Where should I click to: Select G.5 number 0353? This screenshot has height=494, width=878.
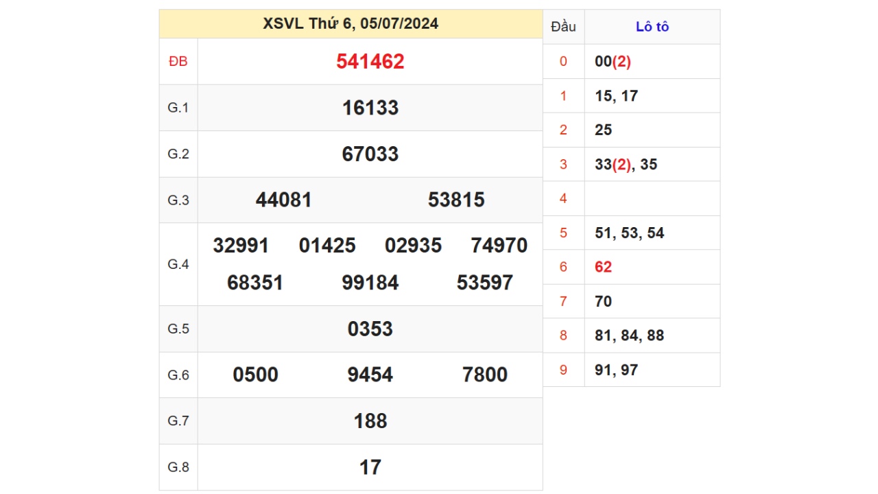[x=370, y=329]
